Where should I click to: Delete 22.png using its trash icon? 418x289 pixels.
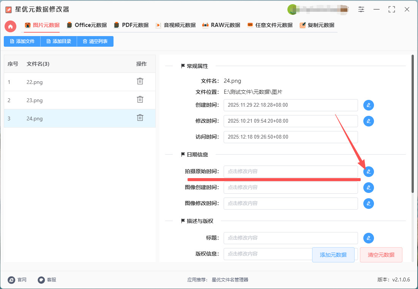[140, 81]
